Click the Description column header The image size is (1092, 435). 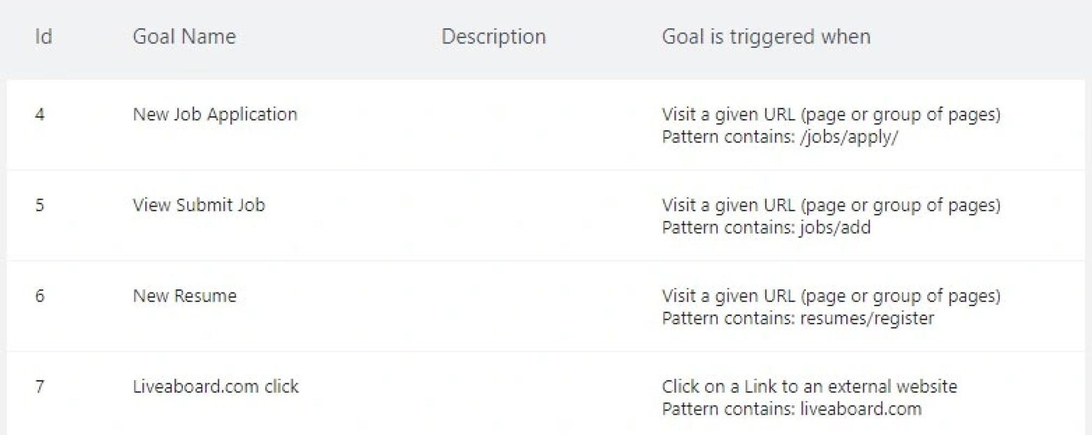point(493,37)
